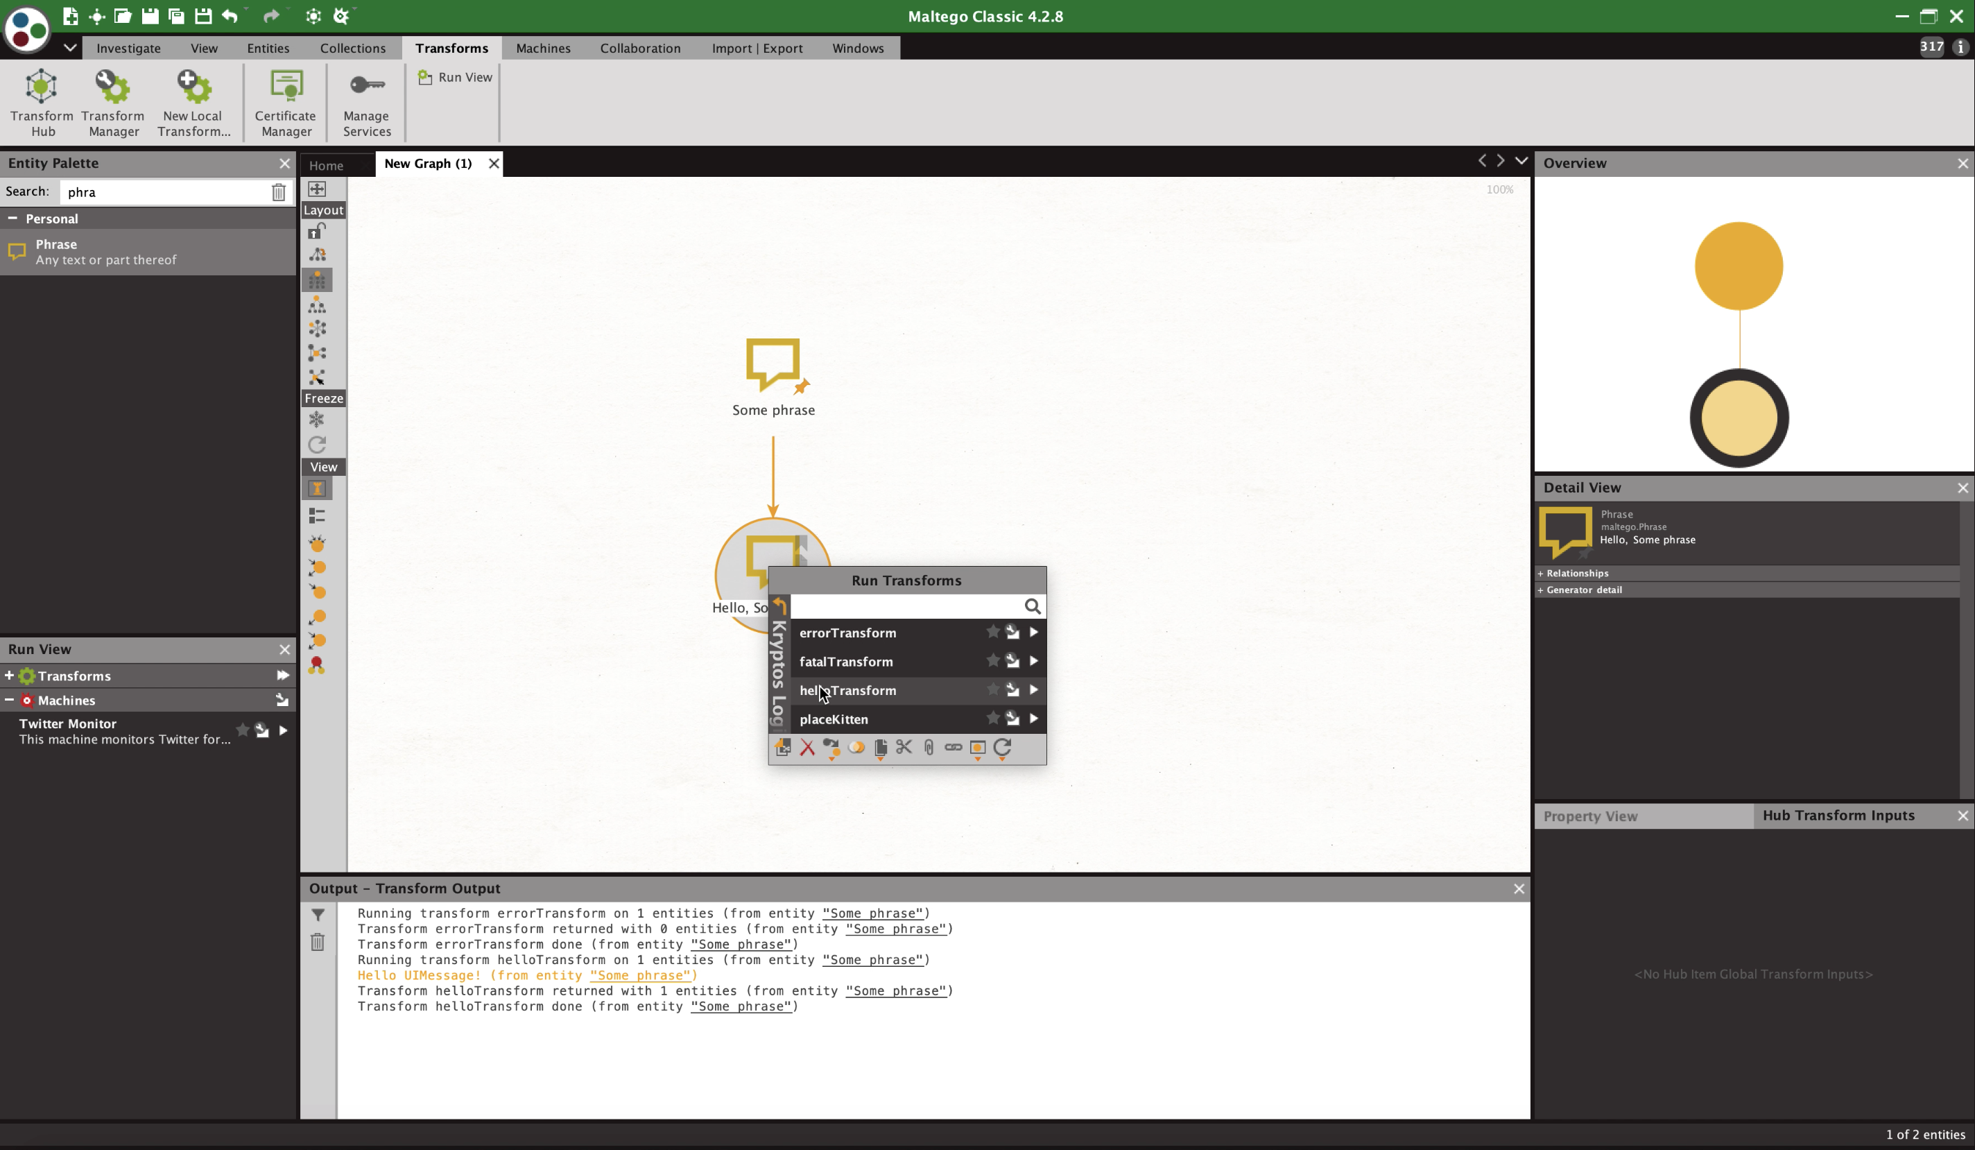The width and height of the screenshot is (1975, 1150).
Task: Click the filter funnel icon in Output panel
Action: (318, 915)
